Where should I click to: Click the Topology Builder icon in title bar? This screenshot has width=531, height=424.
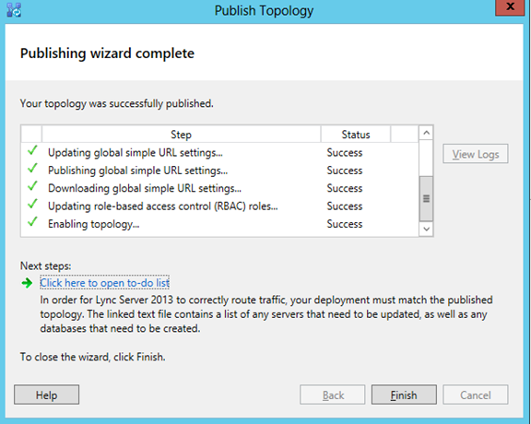(14, 10)
